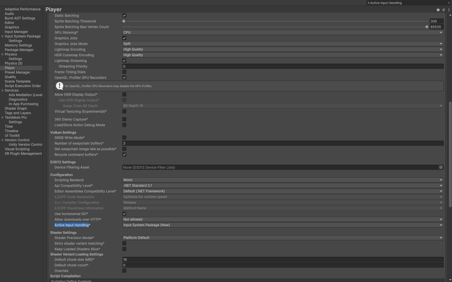This screenshot has width=452, height=282.
Task: Open Allow downloads over HTTP dropdown
Action: pyautogui.click(x=283, y=219)
